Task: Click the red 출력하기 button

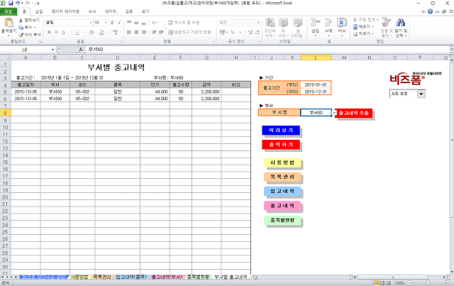Action: 281,145
